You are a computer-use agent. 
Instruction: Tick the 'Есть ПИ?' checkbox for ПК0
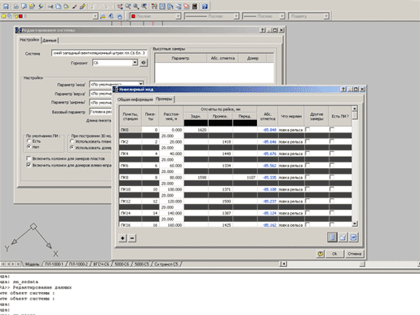click(x=332, y=130)
